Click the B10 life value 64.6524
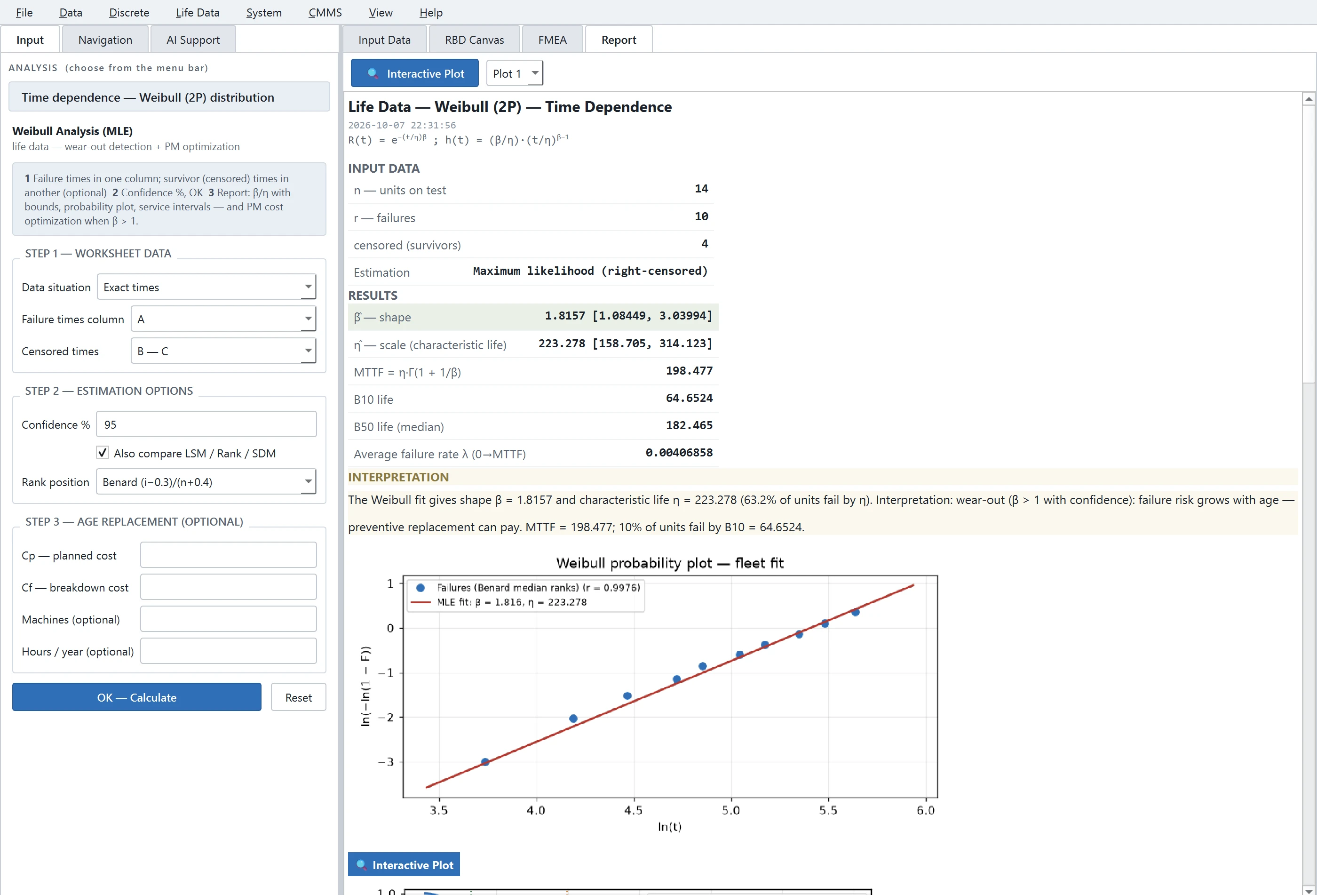1317x895 pixels. pyautogui.click(x=689, y=398)
